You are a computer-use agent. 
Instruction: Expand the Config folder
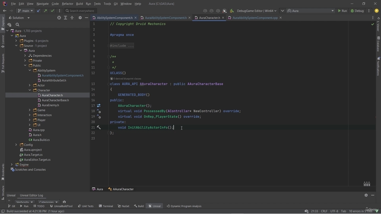[16, 145]
